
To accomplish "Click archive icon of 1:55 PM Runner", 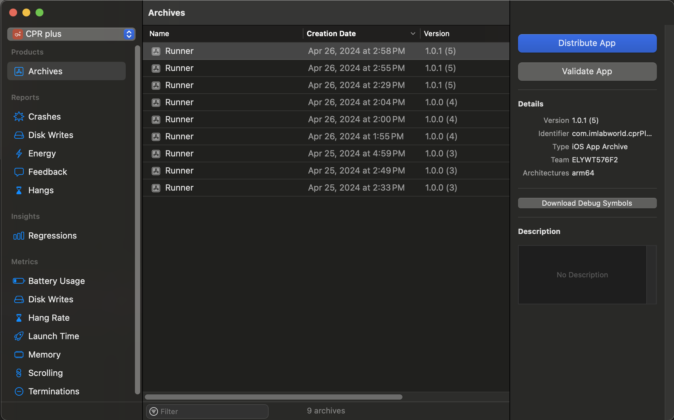I will [x=156, y=137].
